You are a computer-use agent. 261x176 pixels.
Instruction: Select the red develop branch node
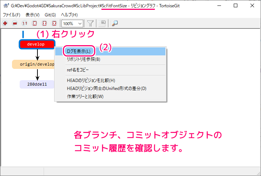[x=37, y=44]
